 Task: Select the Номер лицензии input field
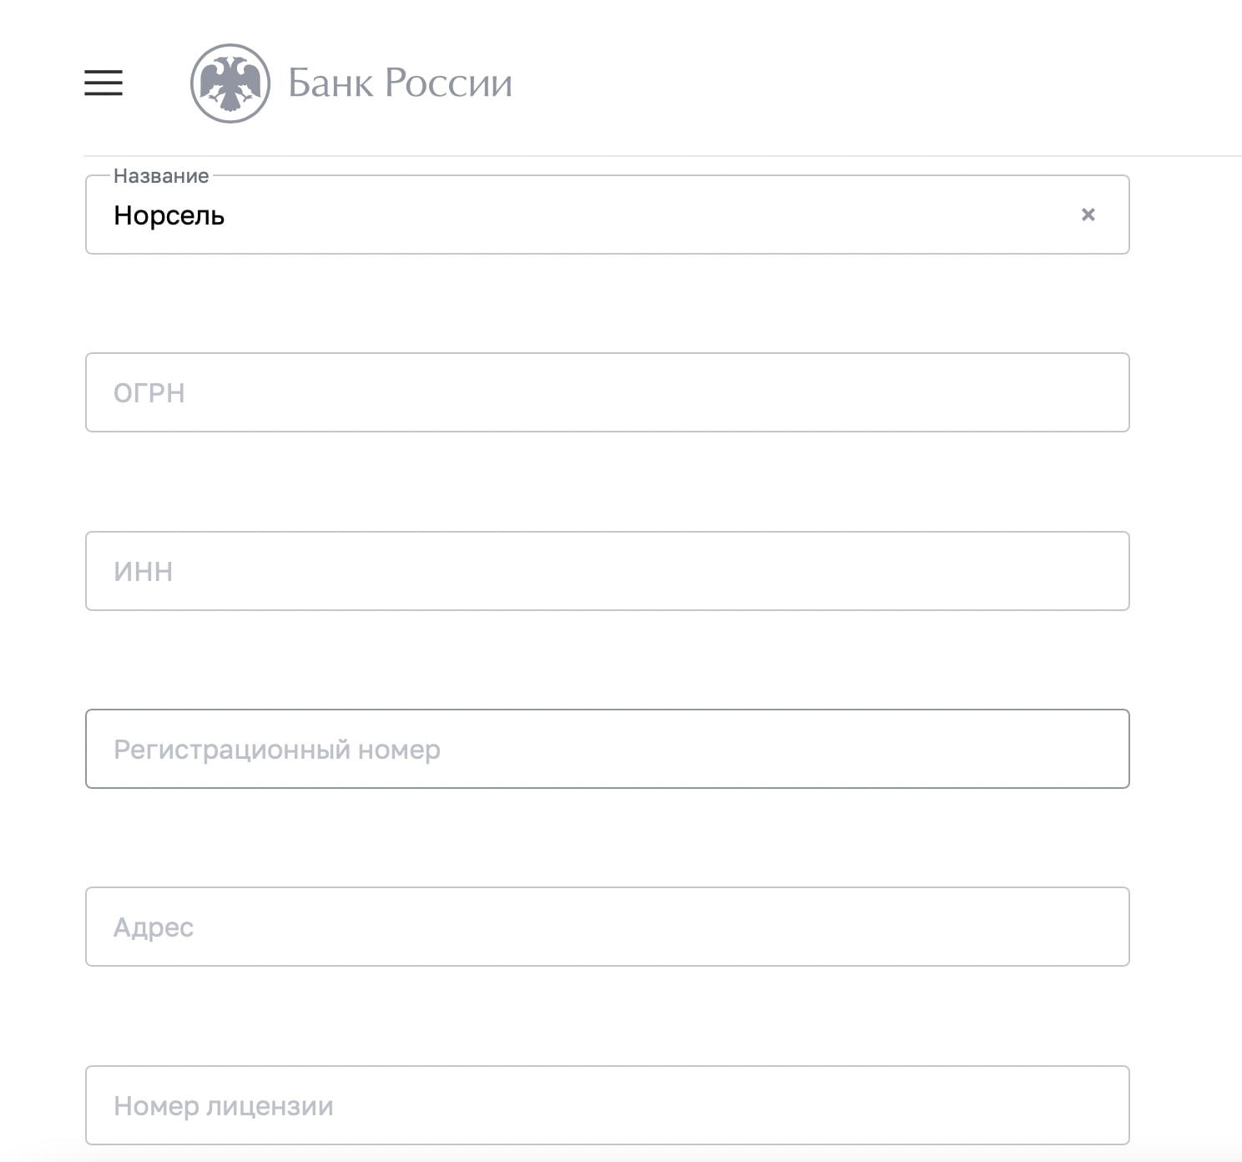tap(608, 1105)
